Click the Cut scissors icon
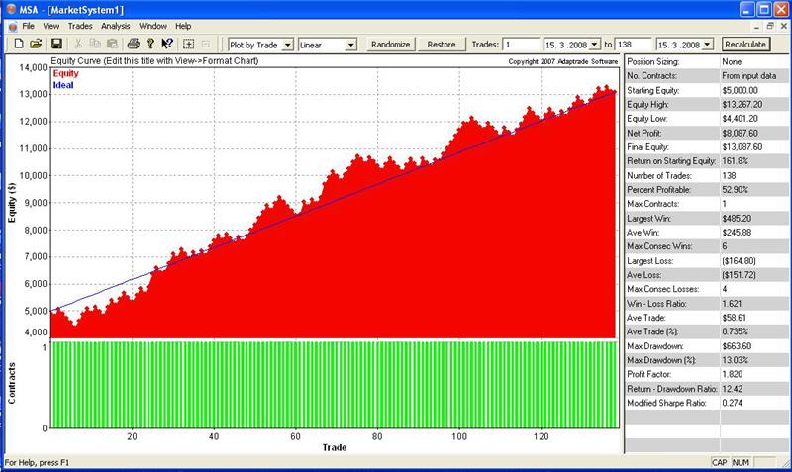The width and height of the screenshot is (792, 472). coord(78,44)
